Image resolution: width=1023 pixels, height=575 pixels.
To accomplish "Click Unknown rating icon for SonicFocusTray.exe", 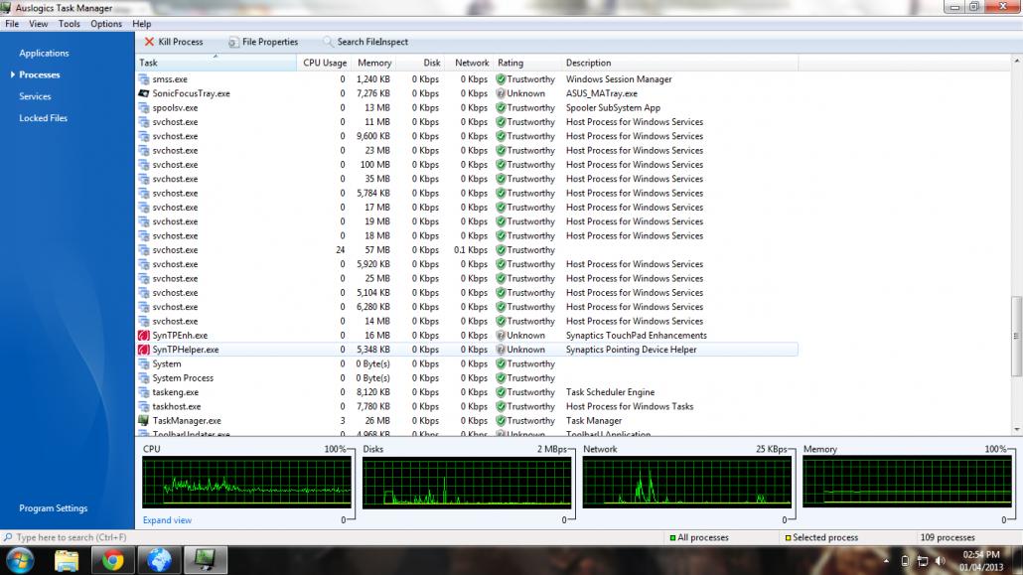I will tap(501, 93).
